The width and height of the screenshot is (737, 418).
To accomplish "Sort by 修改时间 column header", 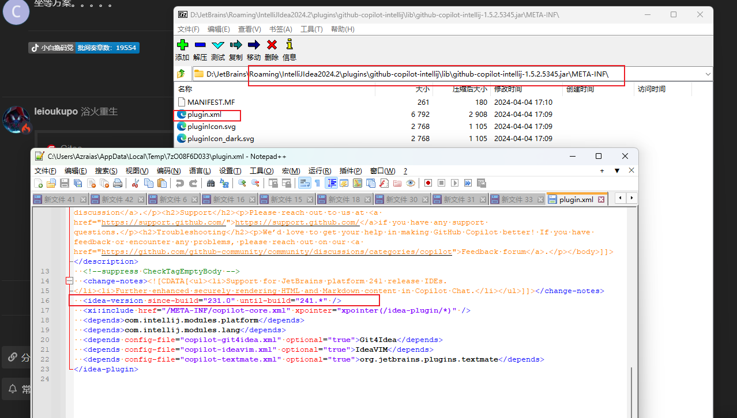I will (527, 89).
